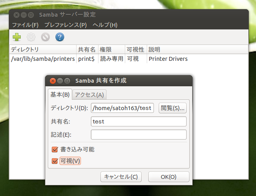Viewport: 256px width, 196px height.
Task: Click the 説明 column header
Action: pos(197,49)
